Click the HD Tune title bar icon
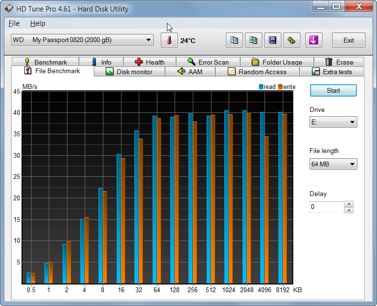Screen dimensions: 377x306 9,9
